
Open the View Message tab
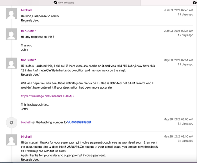tap(70, 2)
